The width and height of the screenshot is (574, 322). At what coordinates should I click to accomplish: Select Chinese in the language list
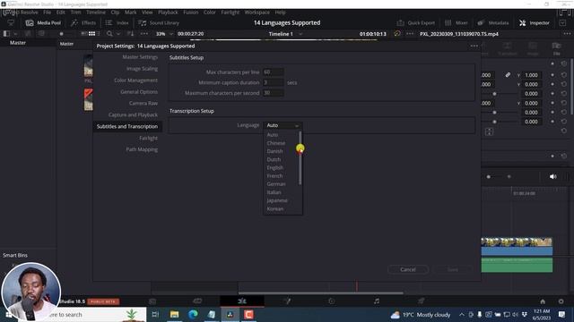(276, 143)
